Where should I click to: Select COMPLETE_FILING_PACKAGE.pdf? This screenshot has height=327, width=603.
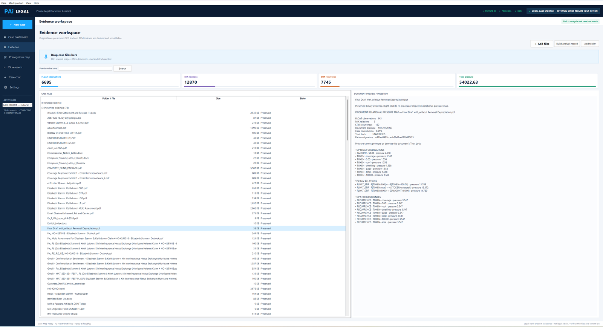coord(193,168)
